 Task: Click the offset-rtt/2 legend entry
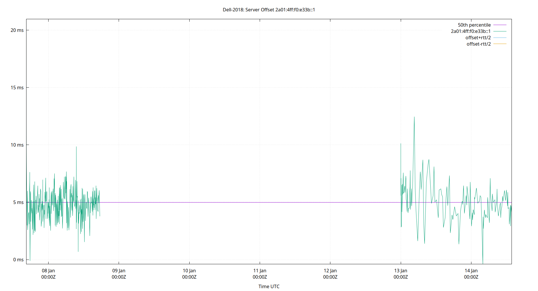click(478, 44)
